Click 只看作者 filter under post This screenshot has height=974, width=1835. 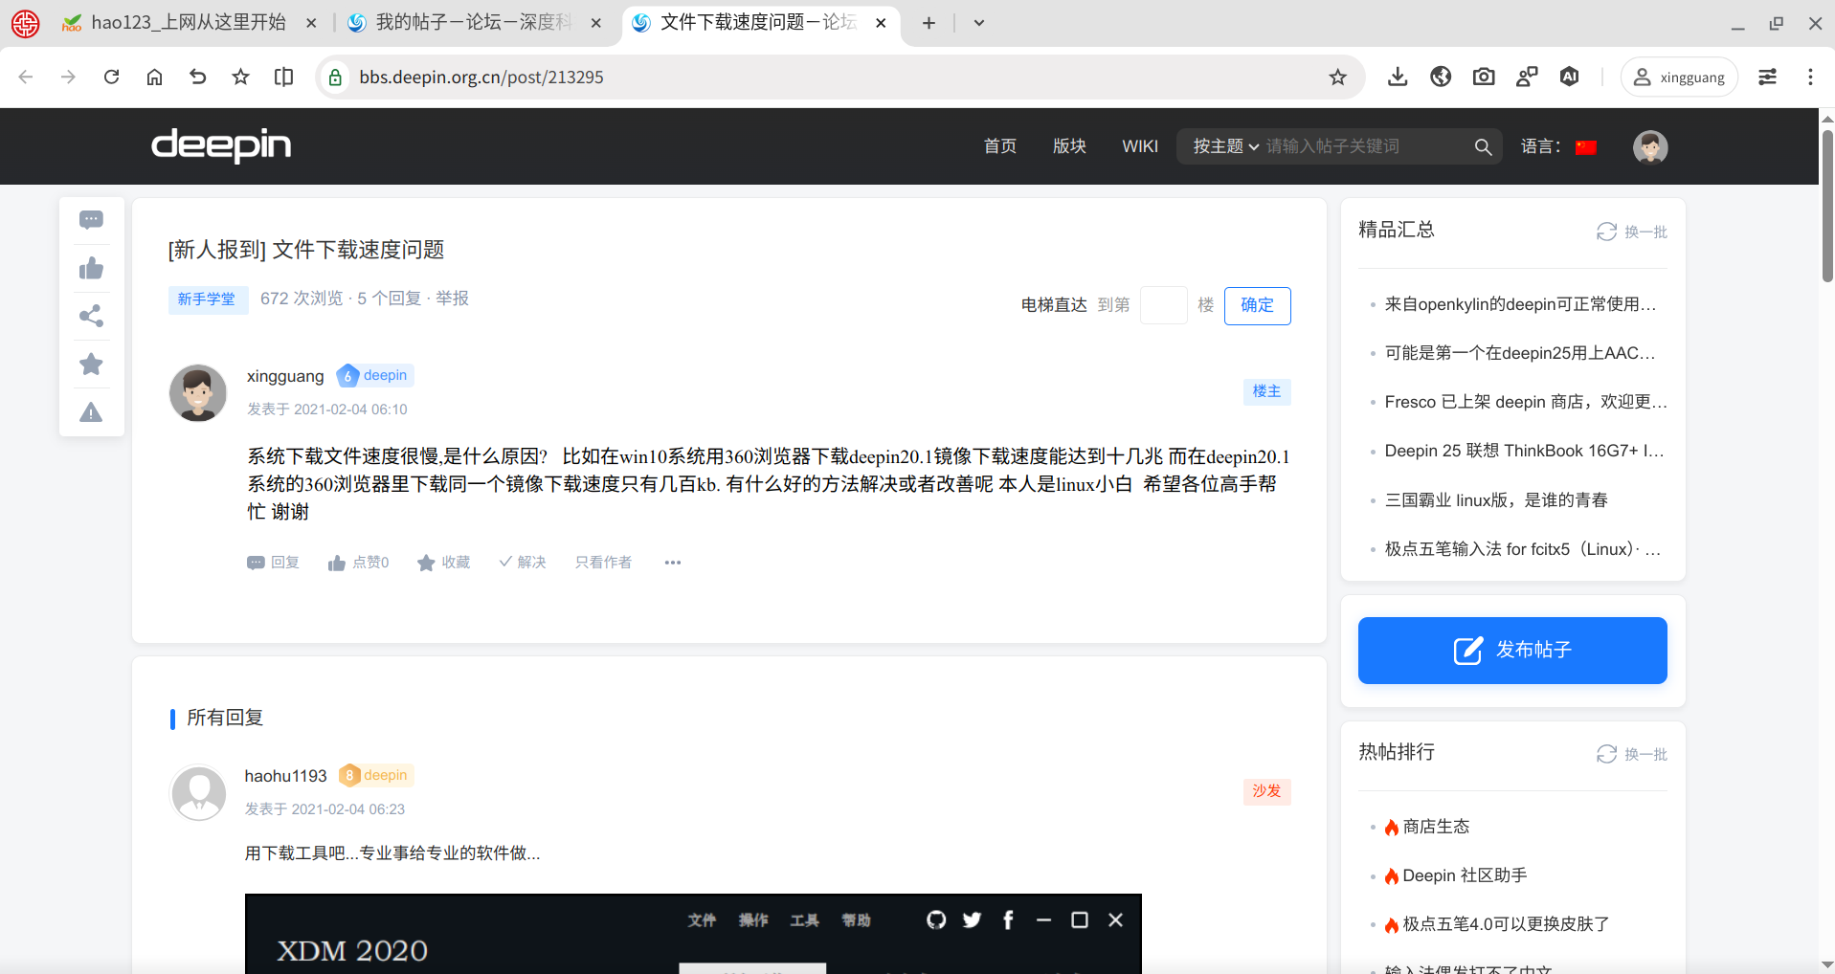click(x=603, y=563)
